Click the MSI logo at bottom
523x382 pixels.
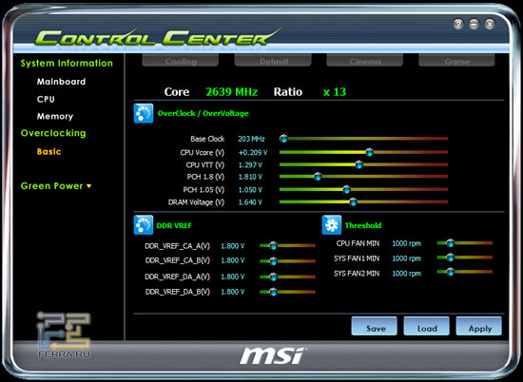tap(272, 355)
